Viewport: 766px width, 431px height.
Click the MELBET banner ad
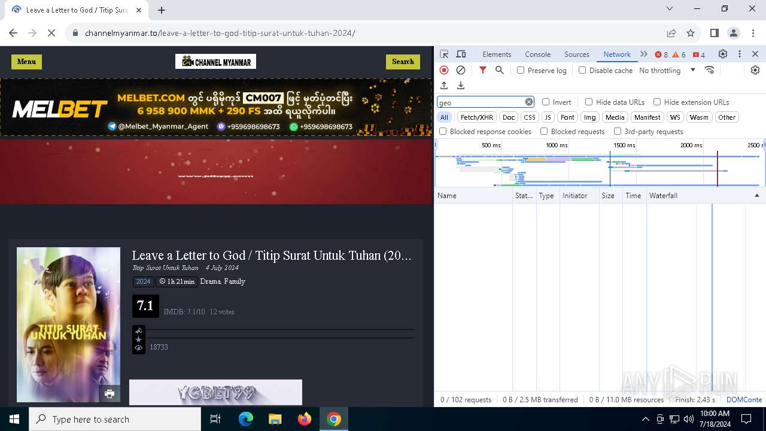pos(216,108)
